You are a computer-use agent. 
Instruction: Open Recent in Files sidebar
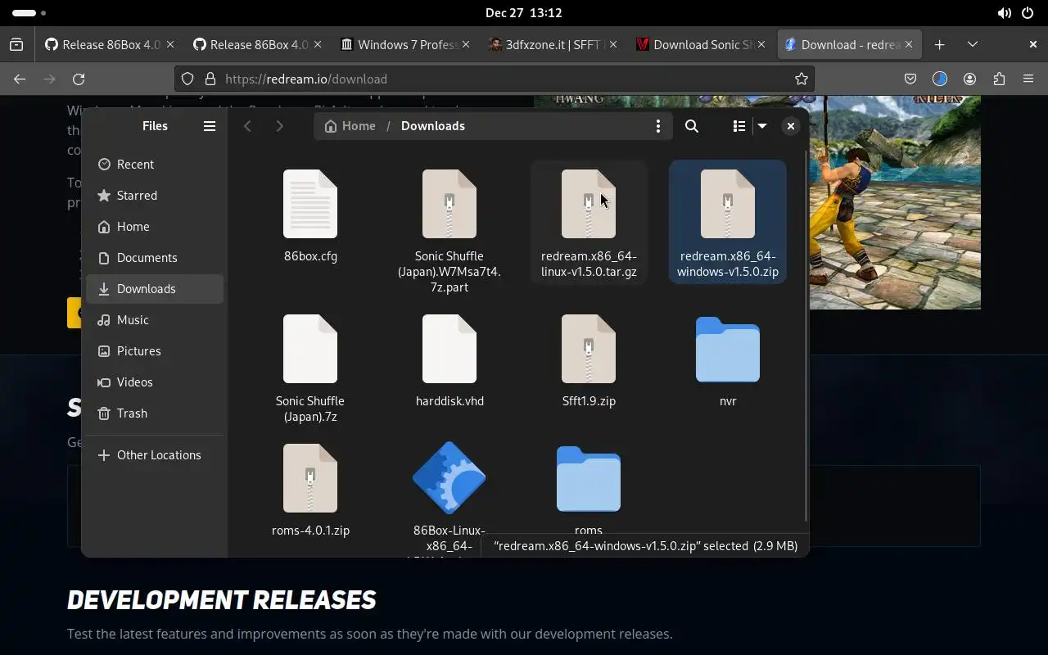(155, 165)
